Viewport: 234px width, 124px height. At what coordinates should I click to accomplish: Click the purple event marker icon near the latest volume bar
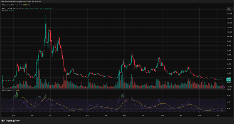pyautogui.click(x=223, y=87)
